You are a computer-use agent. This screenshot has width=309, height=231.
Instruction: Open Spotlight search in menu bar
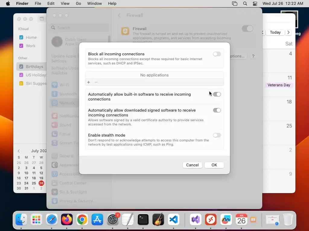[x=245, y=4]
